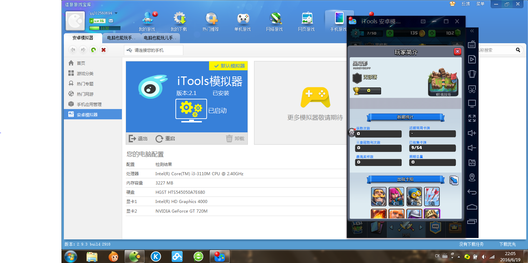Click the 下载优先 status bar link

click(507, 244)
